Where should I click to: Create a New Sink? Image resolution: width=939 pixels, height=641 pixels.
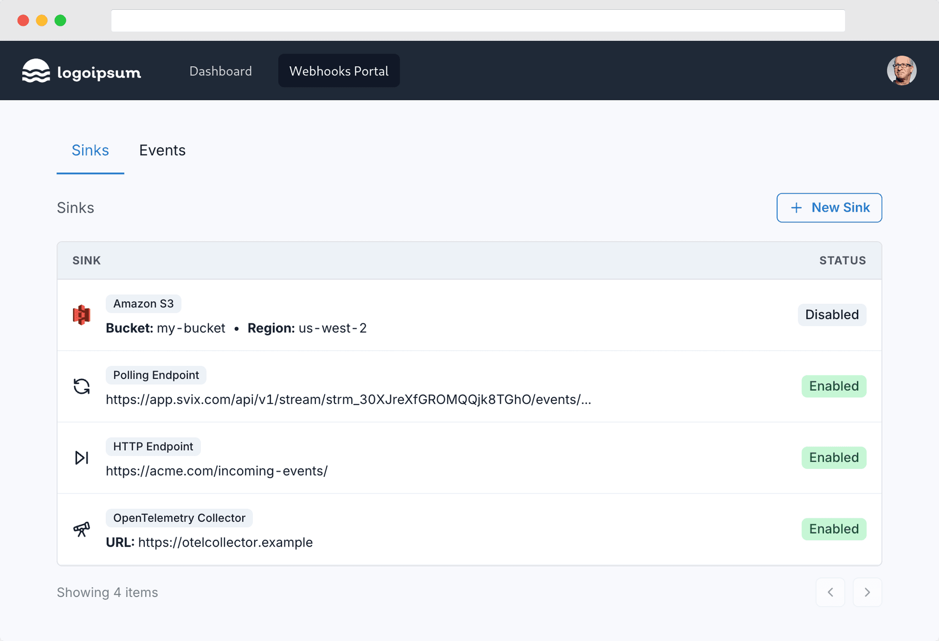[x=829, y=207]
